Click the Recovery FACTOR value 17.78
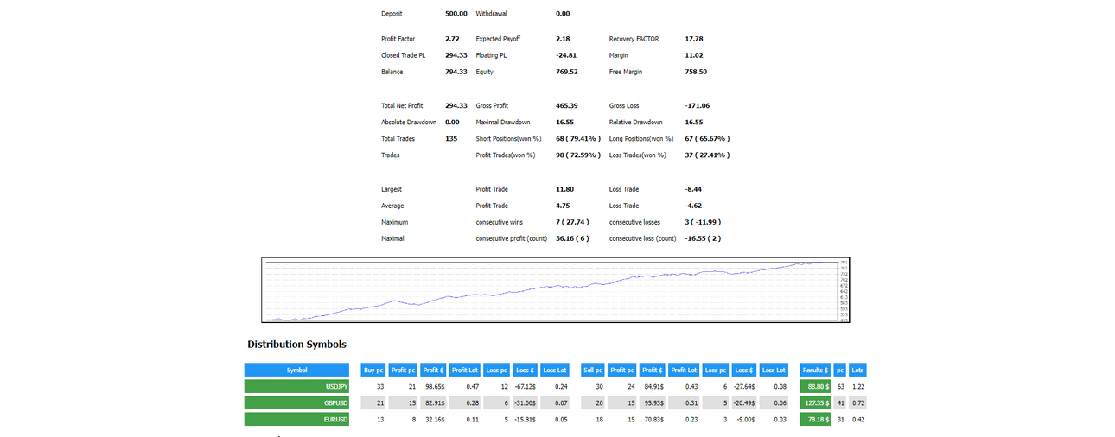The height and width of the screenshot is (437, 1115). click(x=694, y=39)
